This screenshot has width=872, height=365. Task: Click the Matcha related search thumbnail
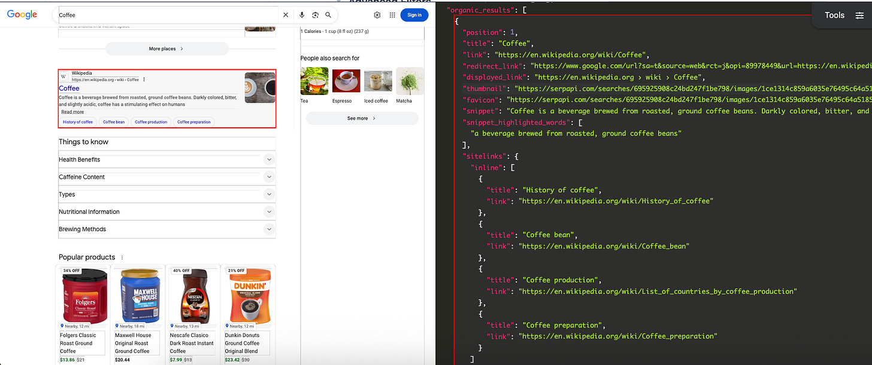click(x=410, y=81)
